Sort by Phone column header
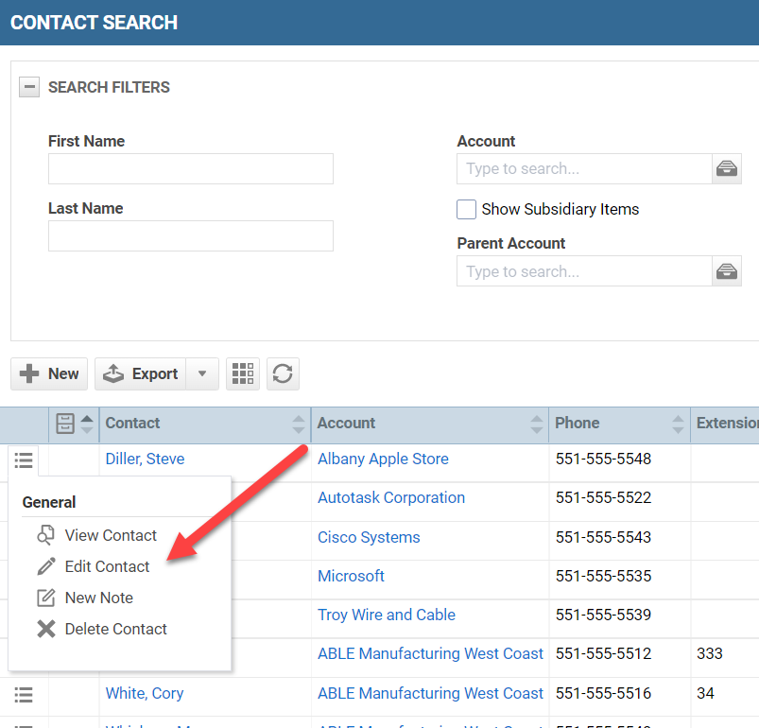Viewport: 759px width, 728px height. (x=620, y=424)
